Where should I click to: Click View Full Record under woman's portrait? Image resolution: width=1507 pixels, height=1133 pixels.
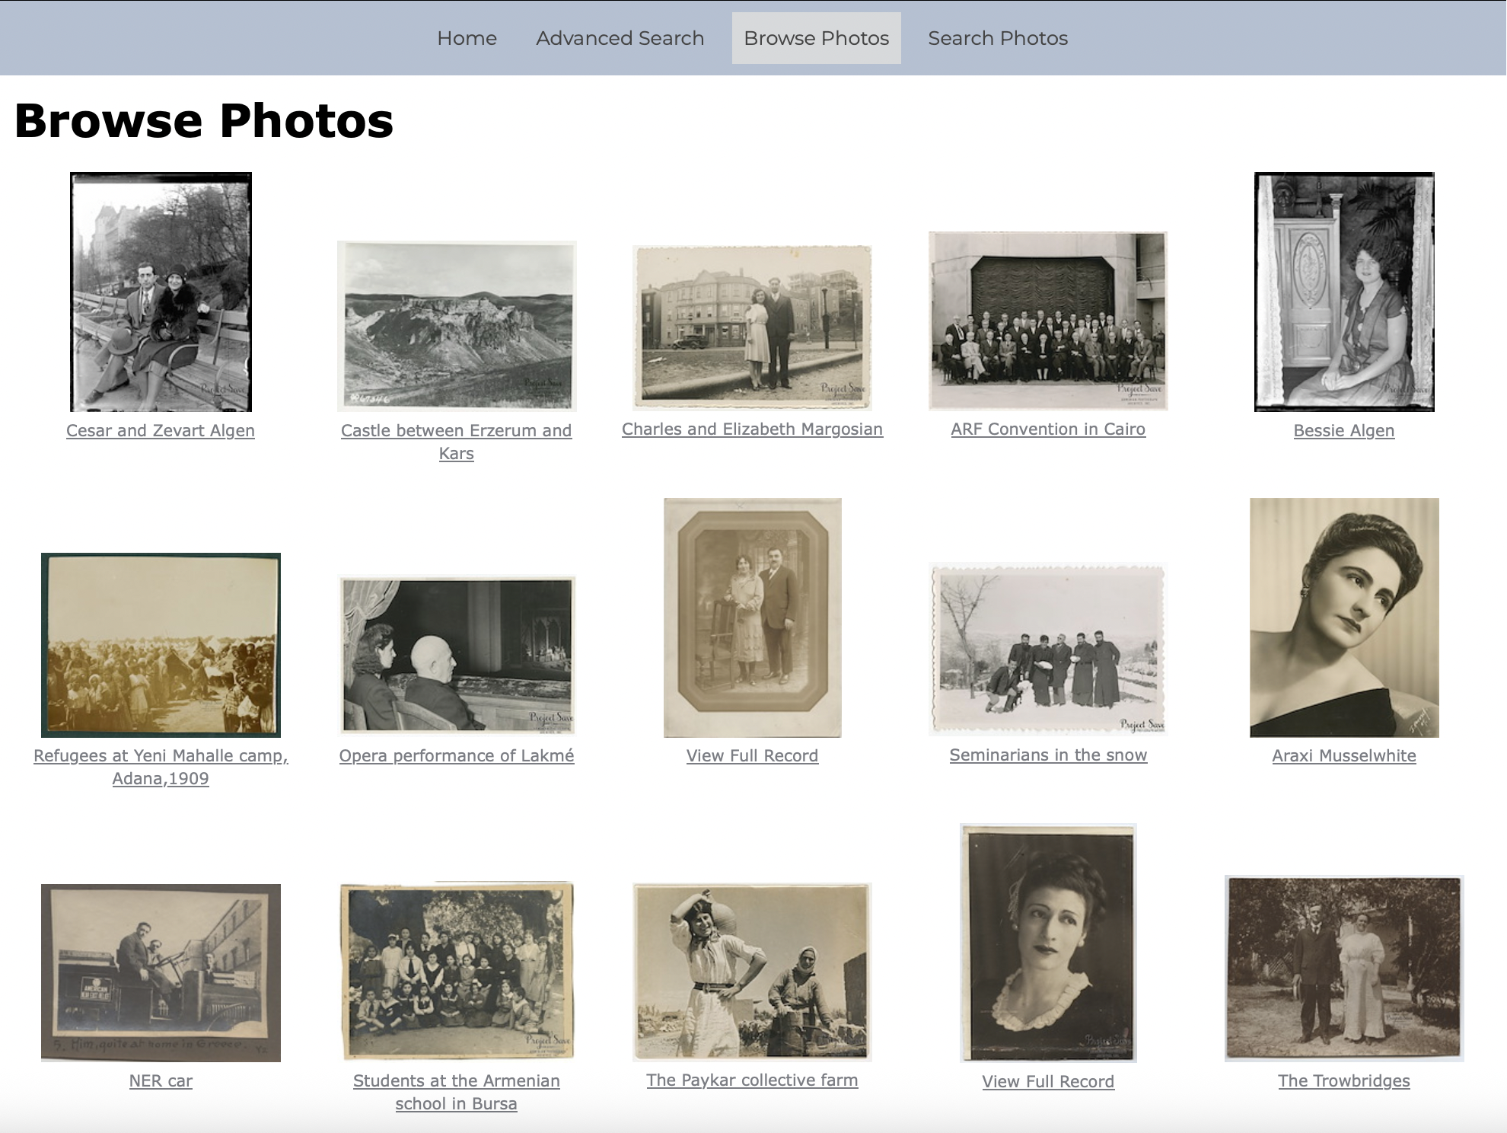pos(1047,1082)
